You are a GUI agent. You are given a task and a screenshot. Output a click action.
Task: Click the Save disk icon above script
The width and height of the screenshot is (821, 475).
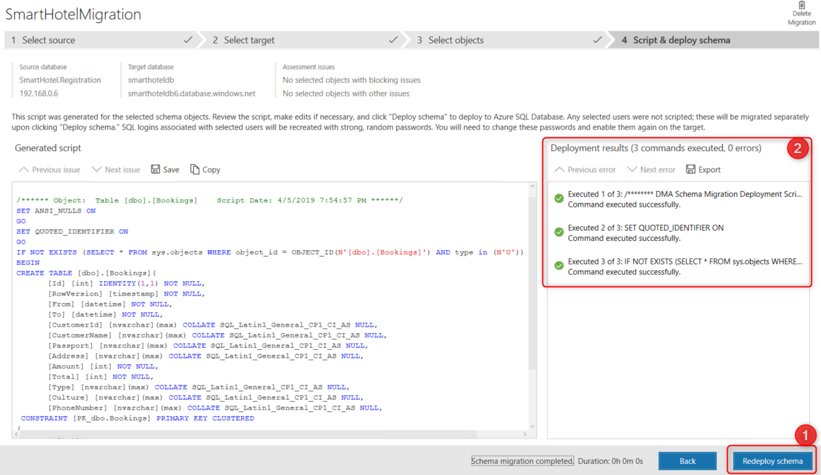[x=156, y=169]
